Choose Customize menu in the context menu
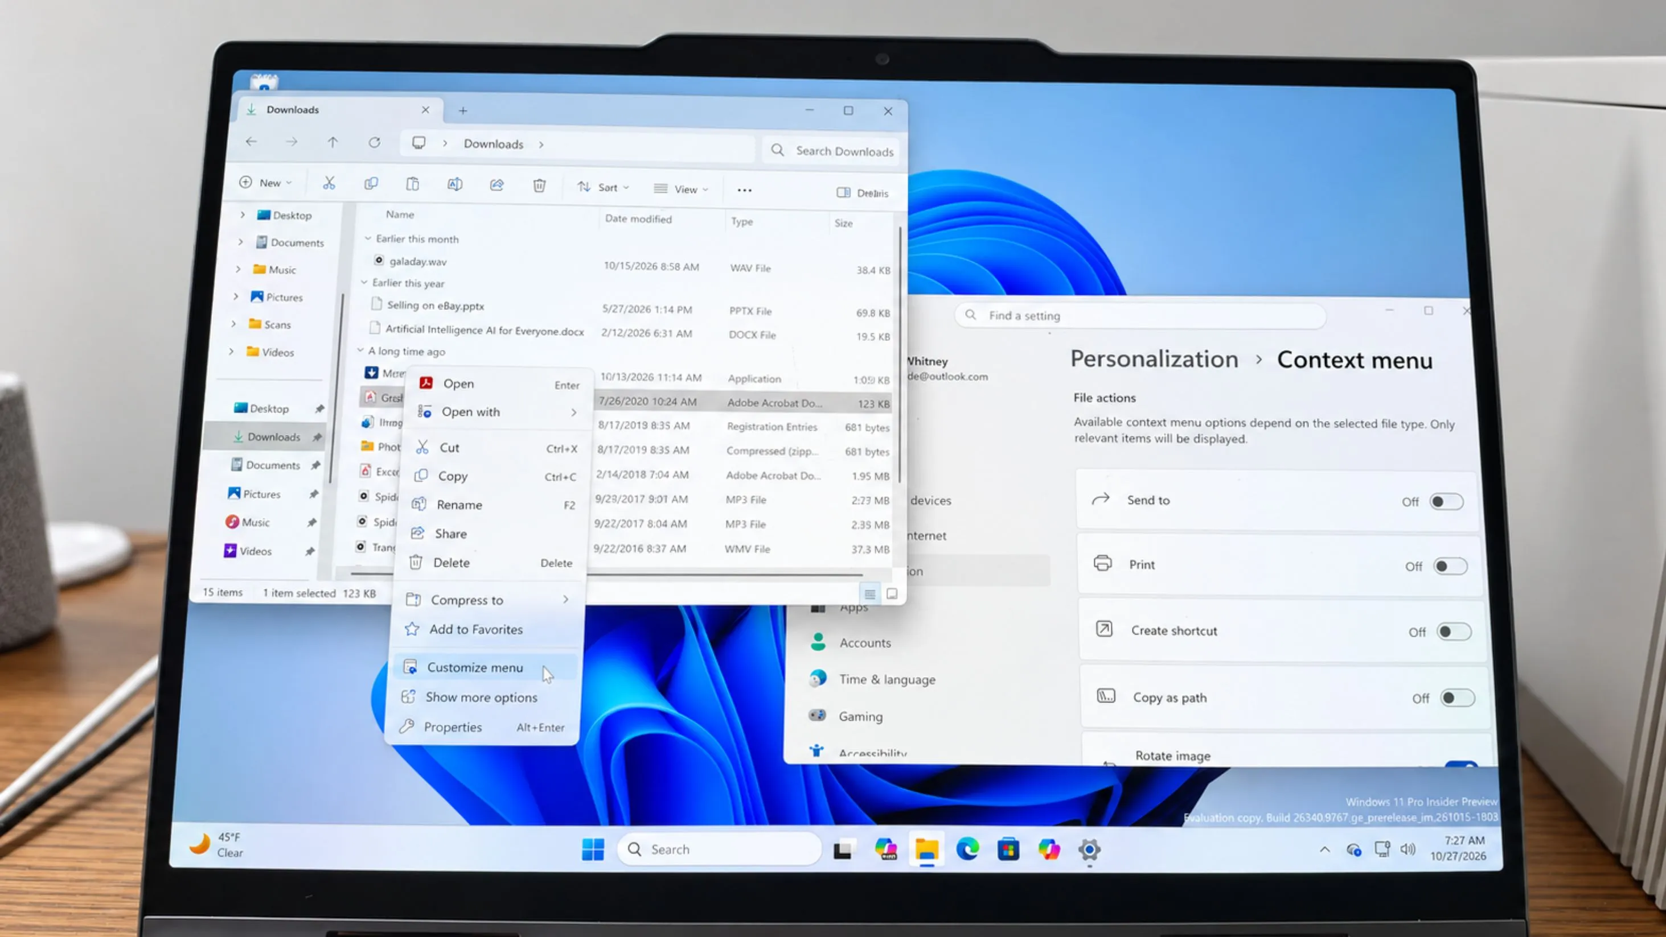The height and width of the screenshot is (937, 1666). [484, 667]
